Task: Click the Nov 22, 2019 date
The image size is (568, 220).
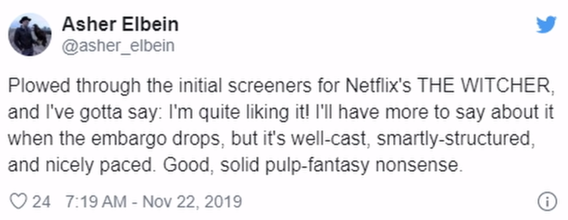Action: pos(192,201)
